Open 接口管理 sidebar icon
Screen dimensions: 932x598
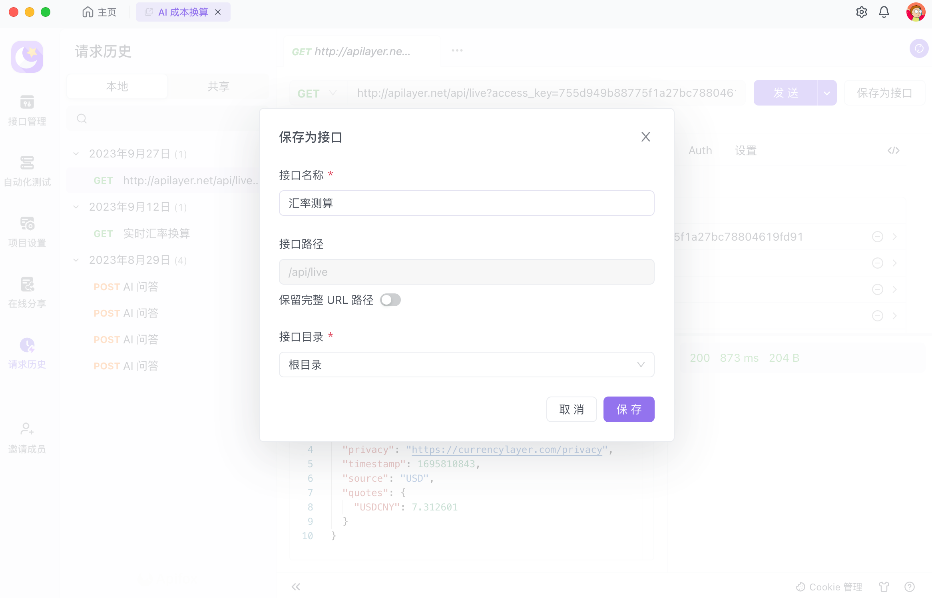27,103
